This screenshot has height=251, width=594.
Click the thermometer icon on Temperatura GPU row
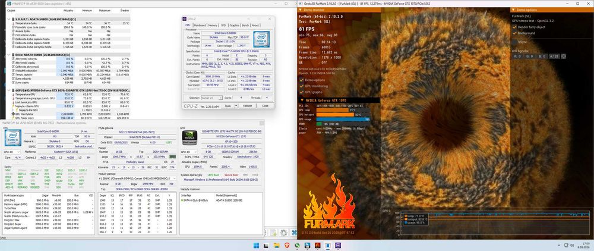coord(13,94)
